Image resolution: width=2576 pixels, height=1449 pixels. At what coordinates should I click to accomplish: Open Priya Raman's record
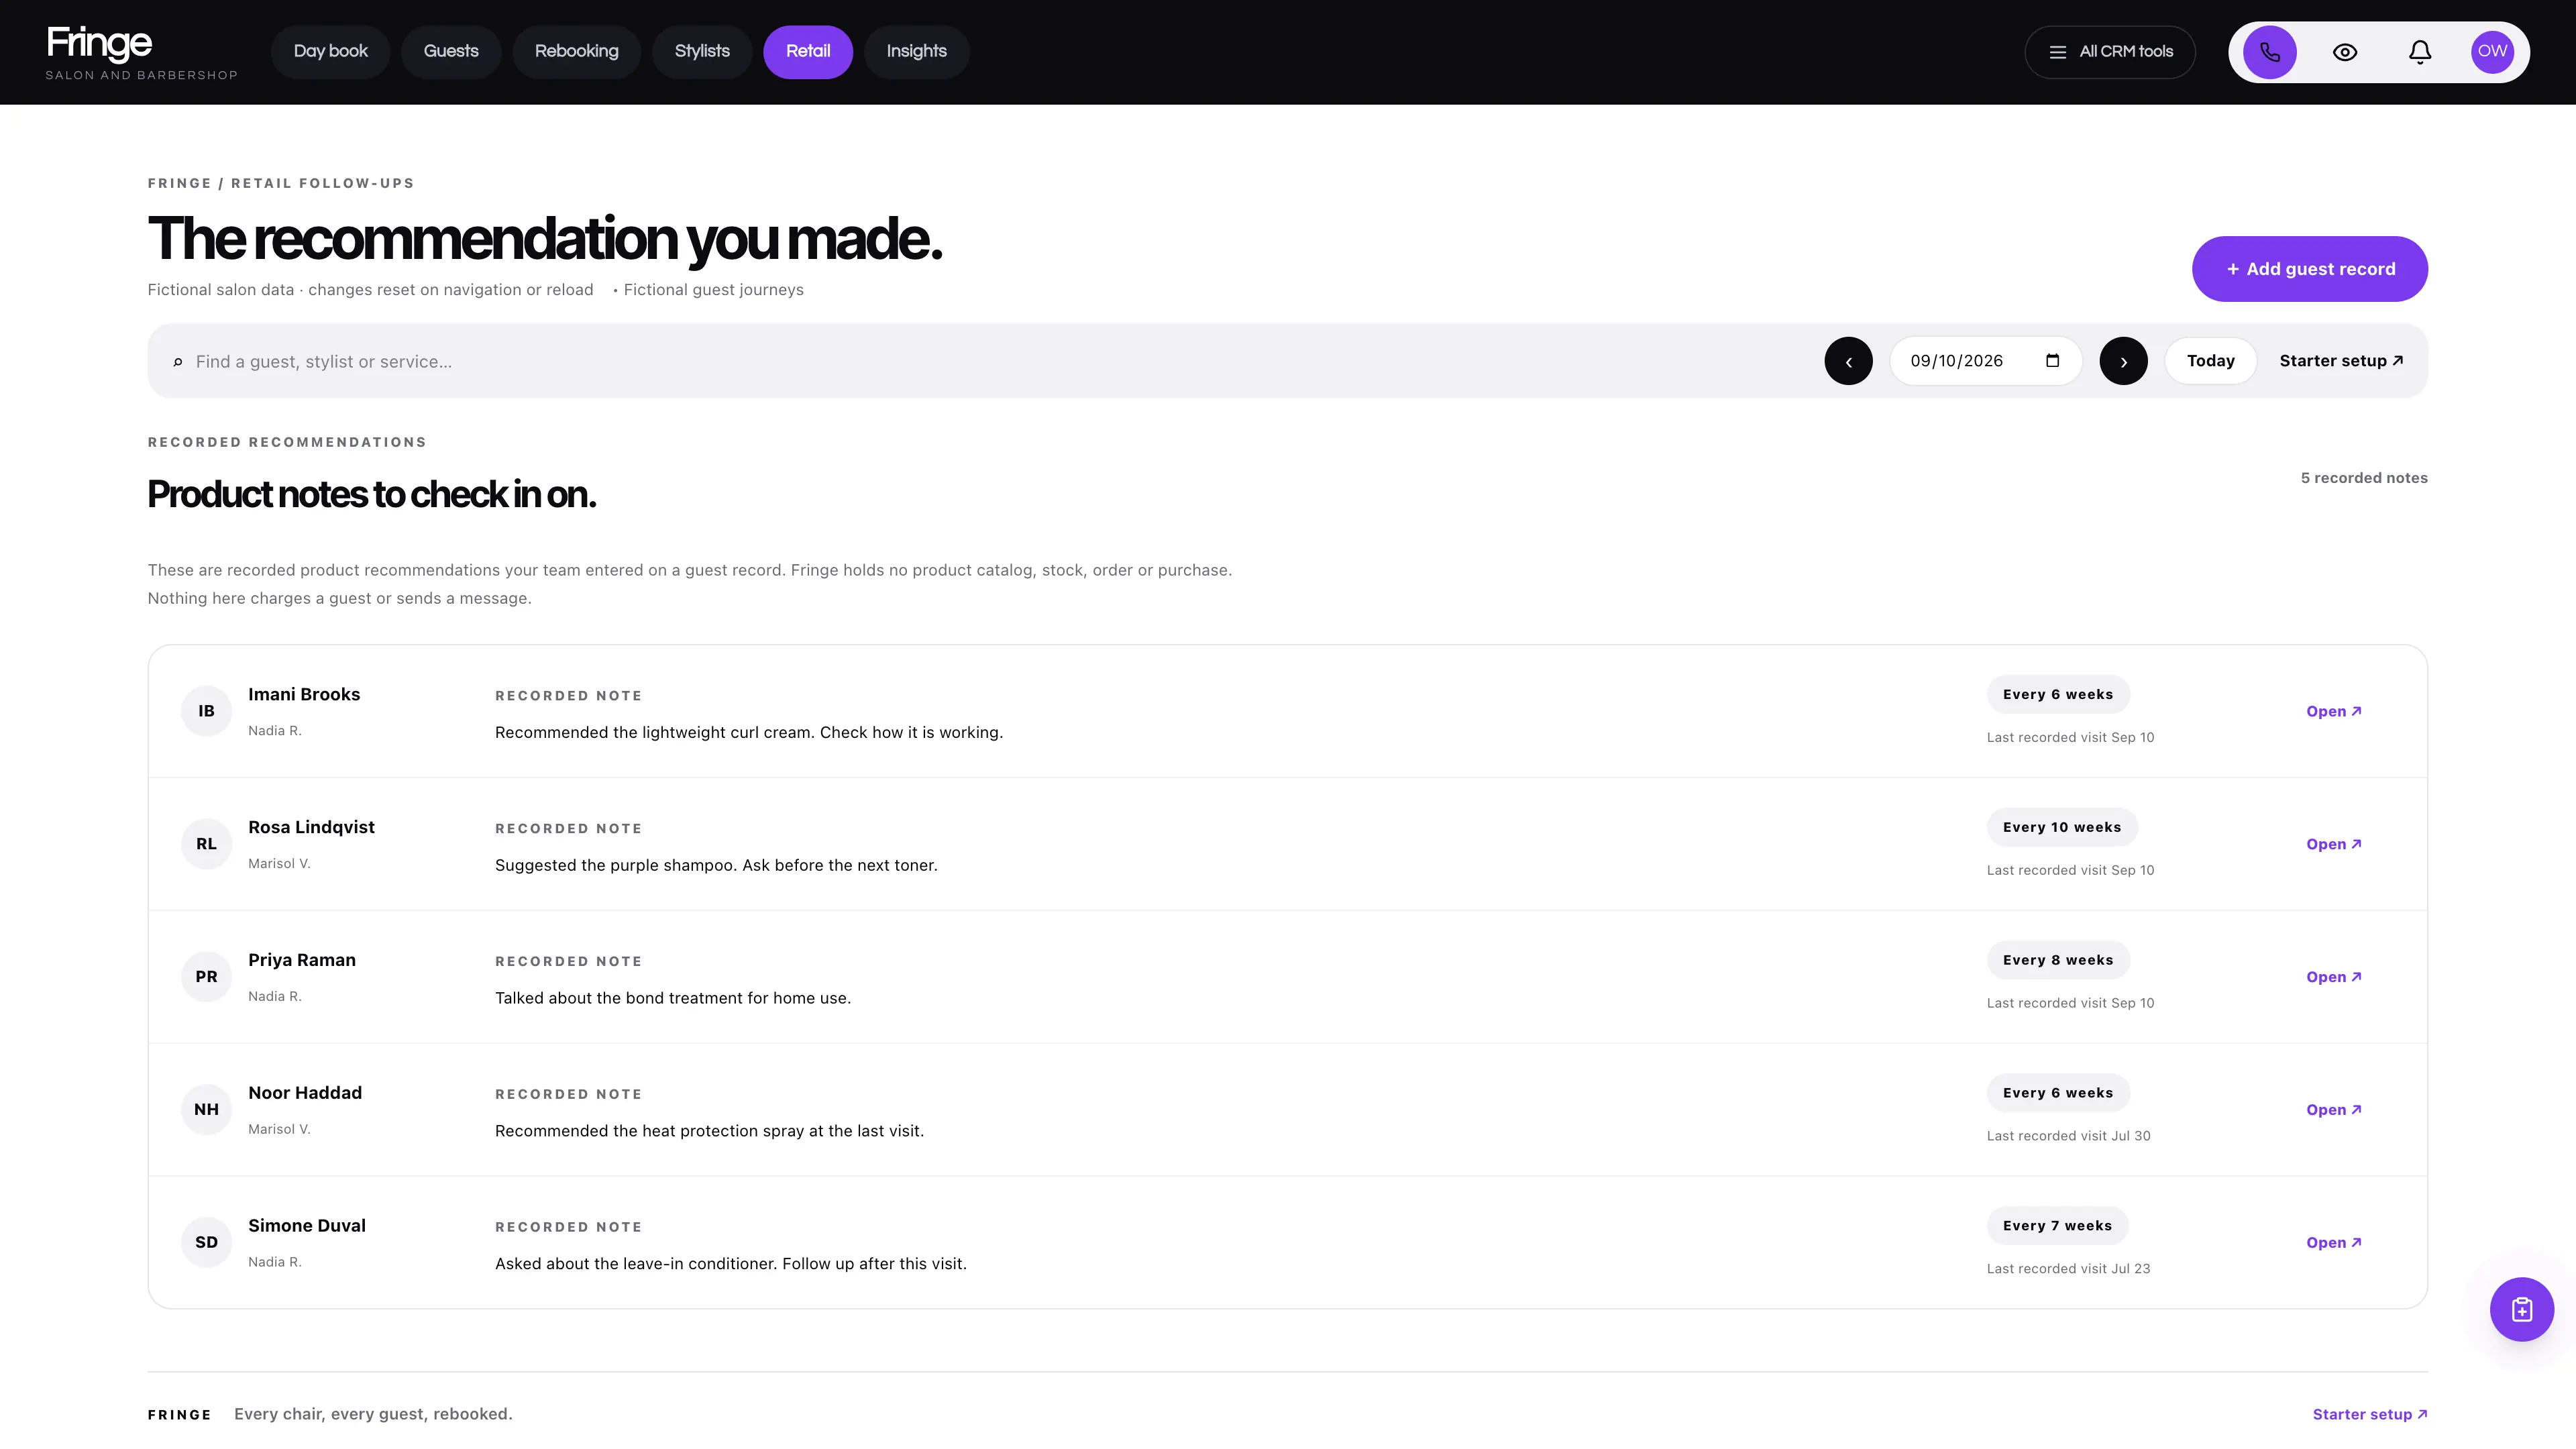pyautogui.click(x=2334, y=977)
